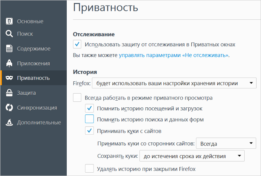Click the Поиск magnifier icon
This screenshot has width=261, height=176.
coord(9,34)
